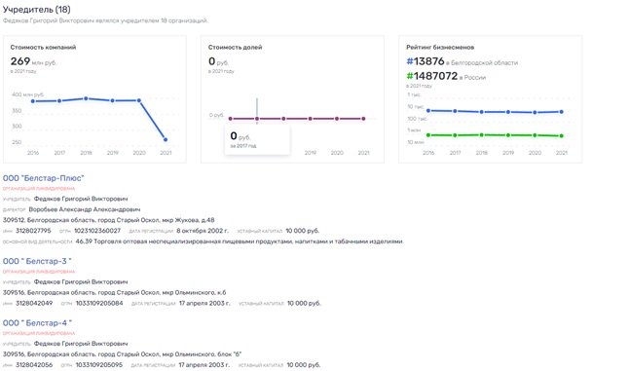
Task: Select the 2016 point on company value chart
Action: click(33, 101)
